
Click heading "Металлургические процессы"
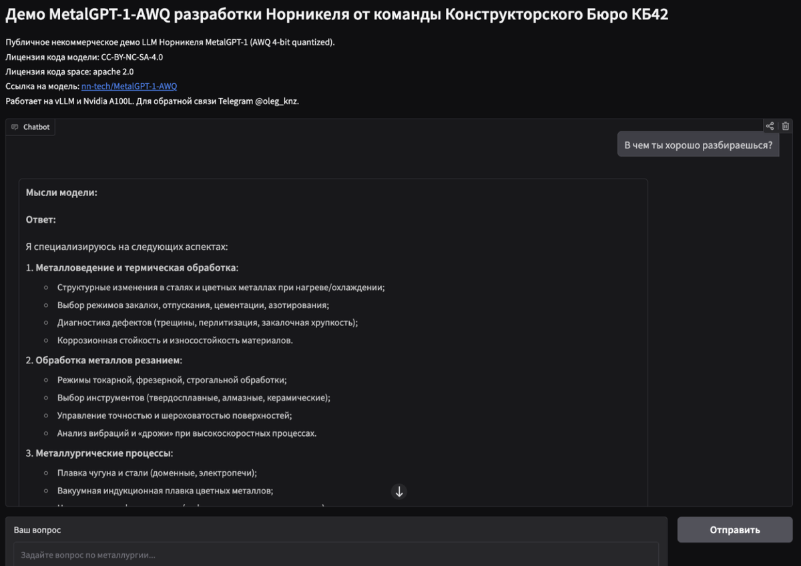103,453
